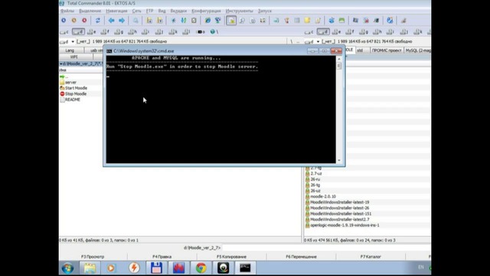Click the green up-down arrows toolbar icon
This screenshot has height=276, width=490.
[184, 21]
